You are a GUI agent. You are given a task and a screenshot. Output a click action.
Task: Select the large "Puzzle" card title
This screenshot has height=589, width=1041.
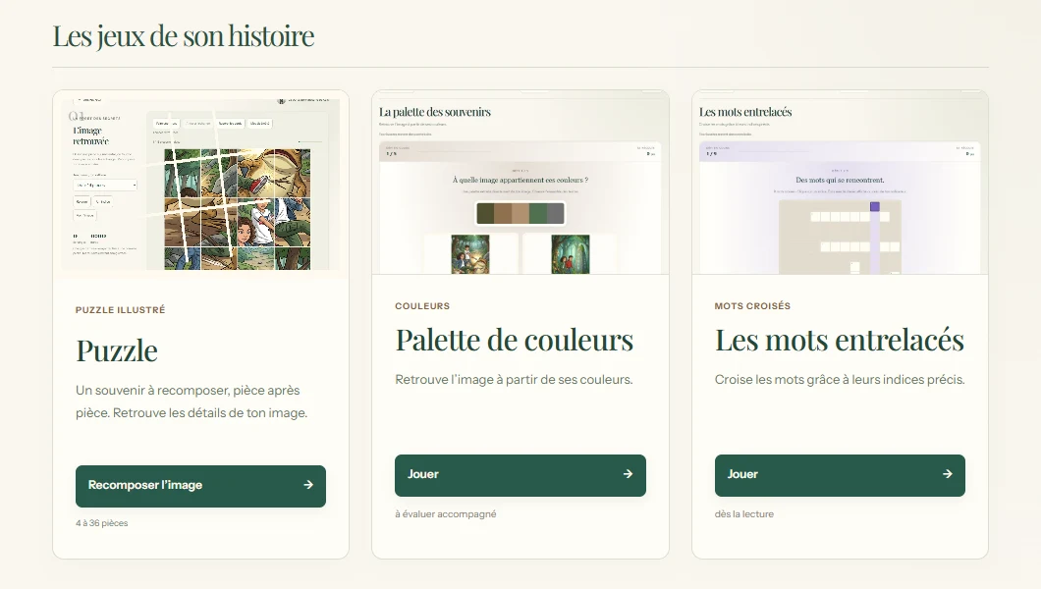tap(117, 350)
